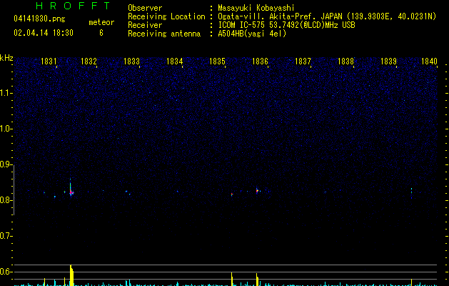The width and height of the screenshot is (449, 286).
Task: Click the 1834 time axis marker
Action: coord(175,61)
